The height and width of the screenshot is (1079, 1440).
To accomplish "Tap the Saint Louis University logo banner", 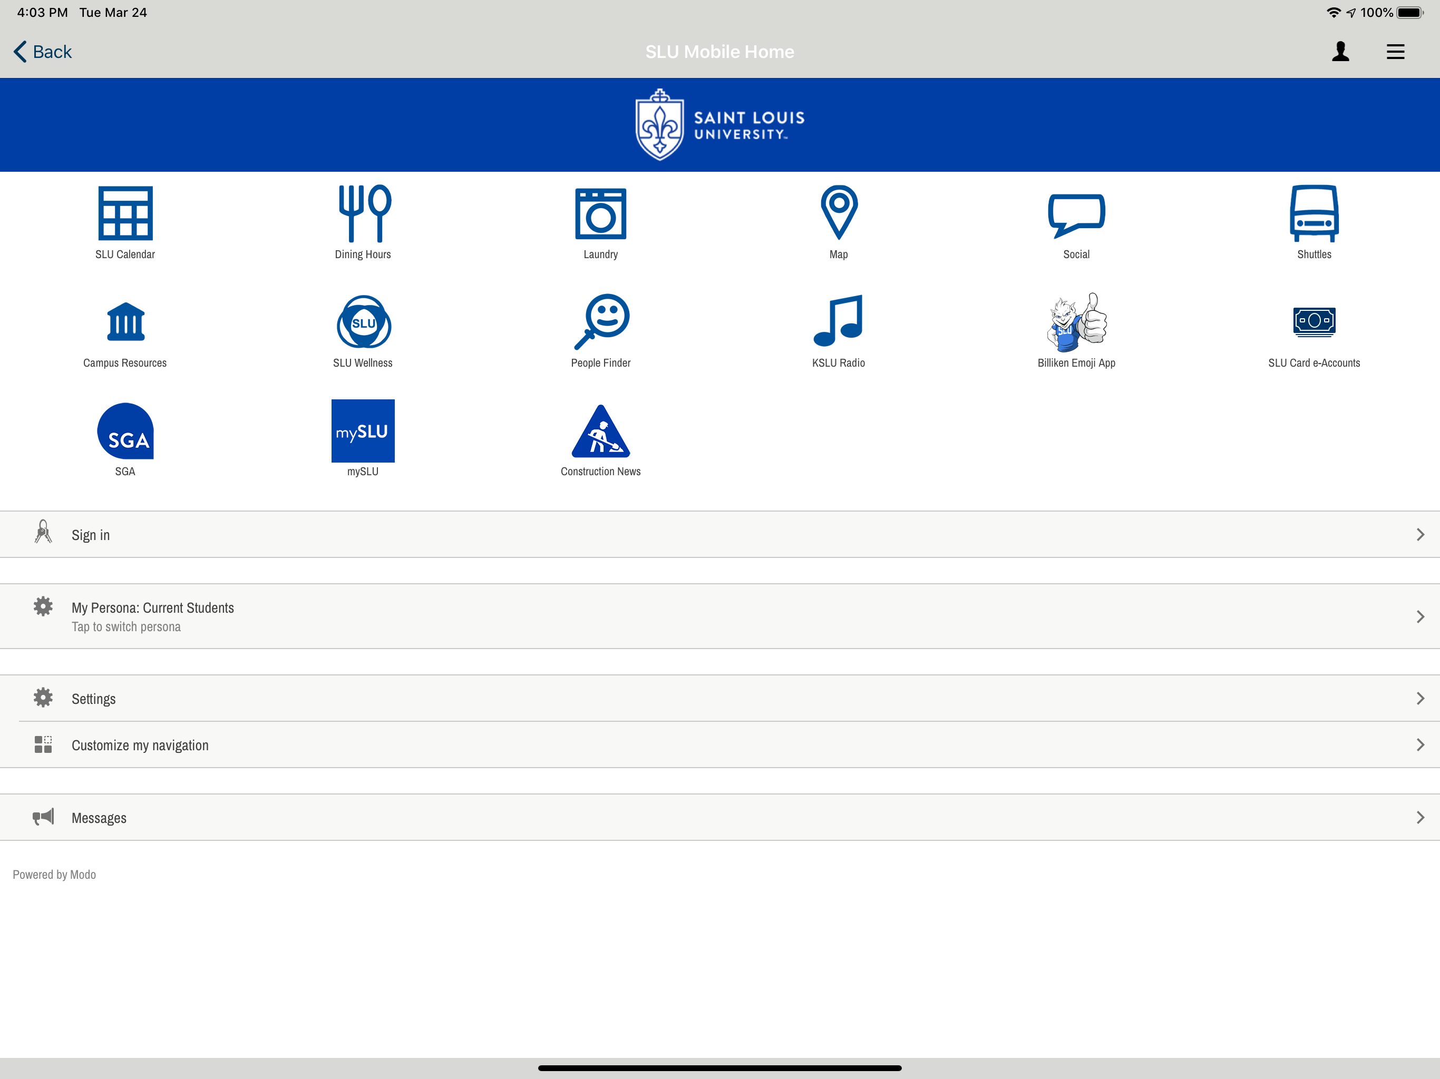I will tap(720, 124).
